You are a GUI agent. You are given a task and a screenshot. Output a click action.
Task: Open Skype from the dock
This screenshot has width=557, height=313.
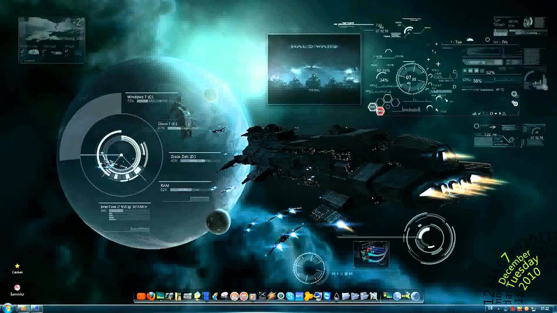290,296
